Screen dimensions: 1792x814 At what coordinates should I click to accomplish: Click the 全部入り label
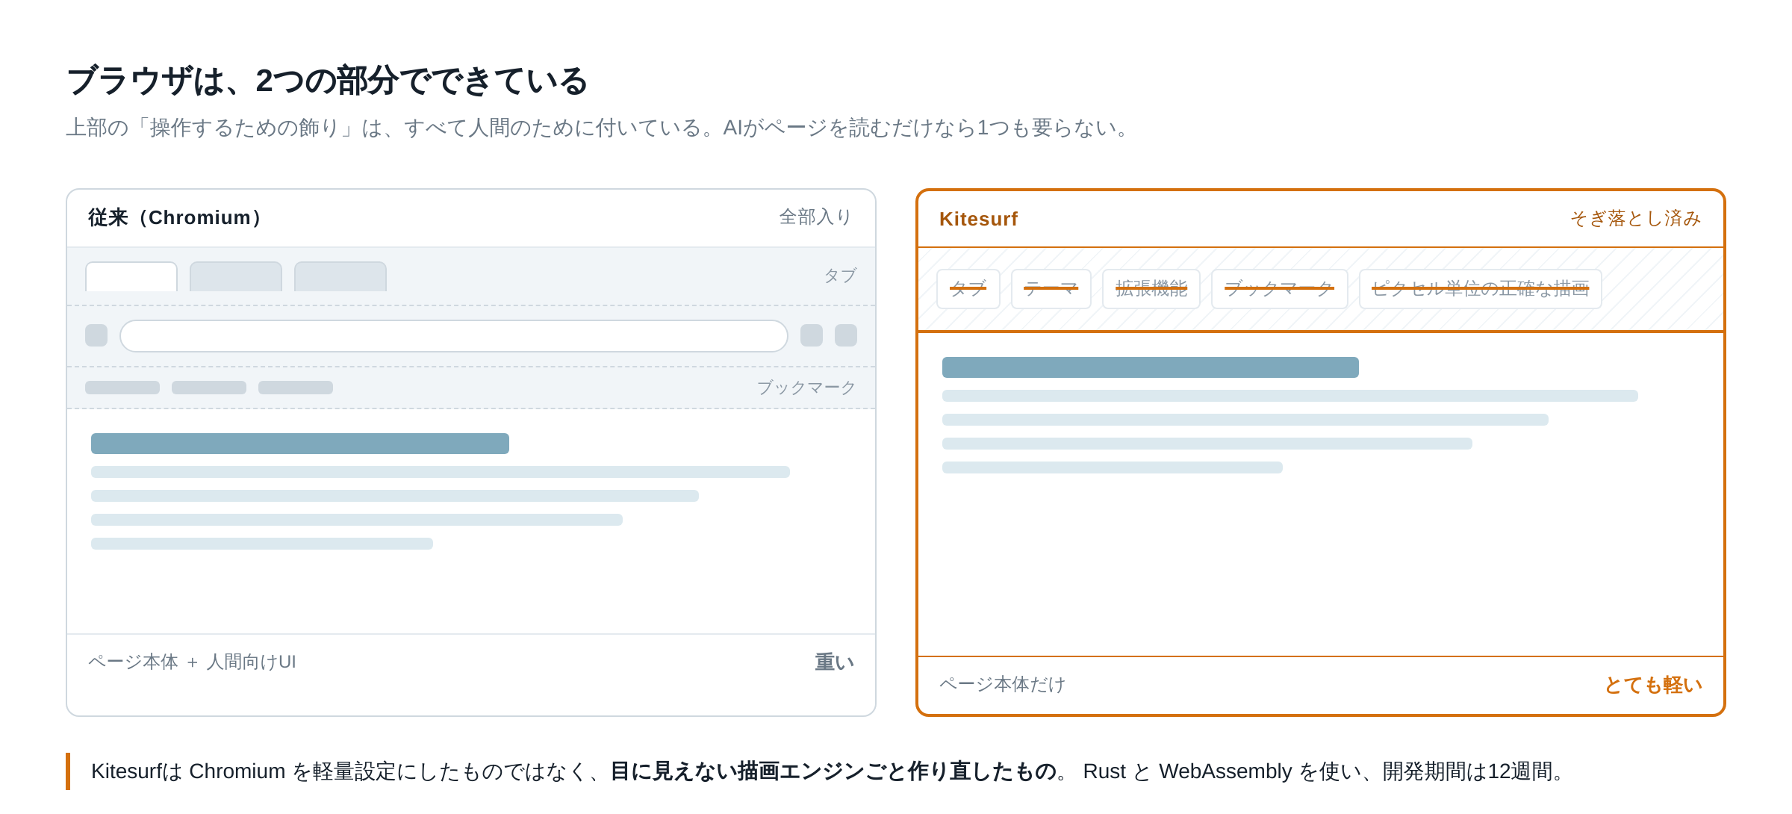click(x=816, y=217)
